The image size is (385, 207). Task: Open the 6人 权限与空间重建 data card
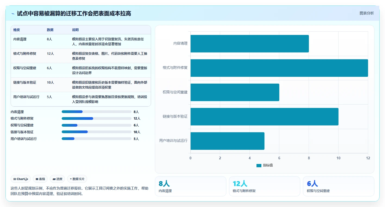coord(339,186)
